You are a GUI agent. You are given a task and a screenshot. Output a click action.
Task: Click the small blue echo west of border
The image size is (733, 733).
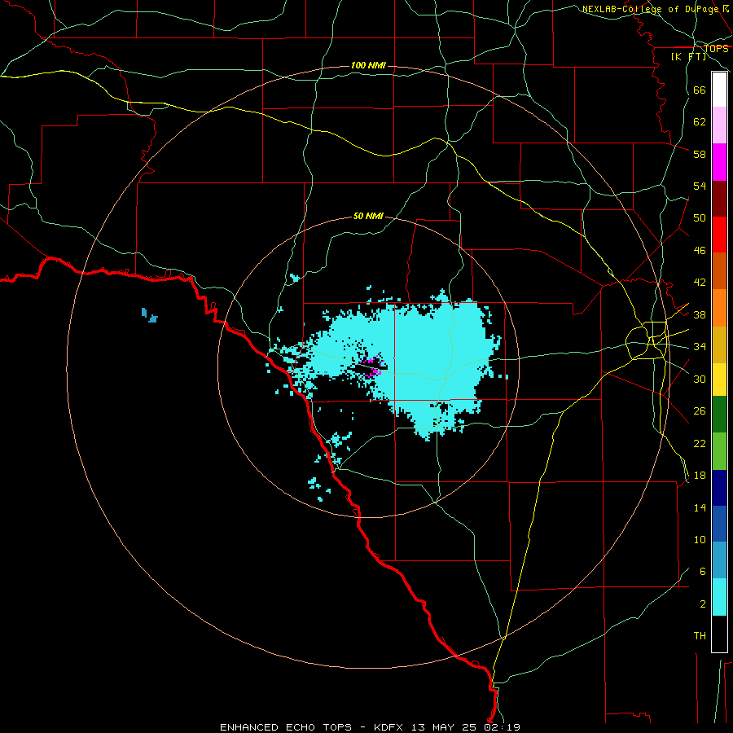(149, 315)
